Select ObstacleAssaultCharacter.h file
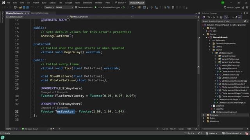 233,84
